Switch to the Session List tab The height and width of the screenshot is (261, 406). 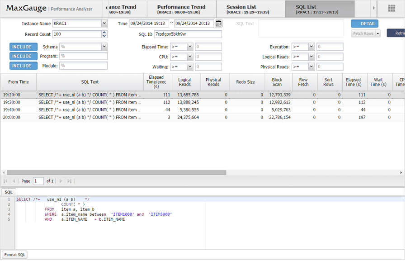[250, 9]
